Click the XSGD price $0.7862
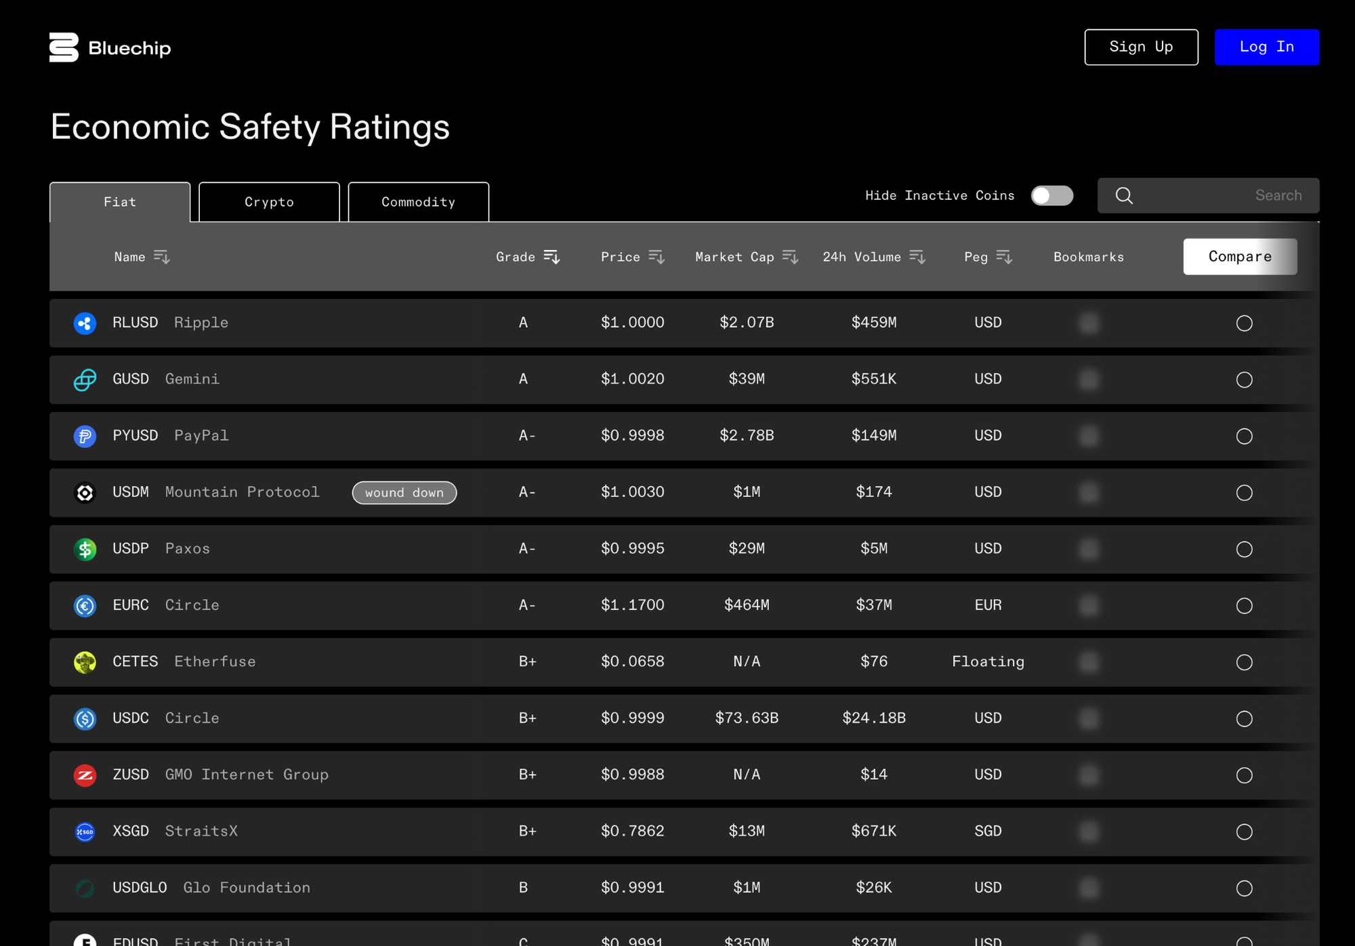 pos(633,831)
